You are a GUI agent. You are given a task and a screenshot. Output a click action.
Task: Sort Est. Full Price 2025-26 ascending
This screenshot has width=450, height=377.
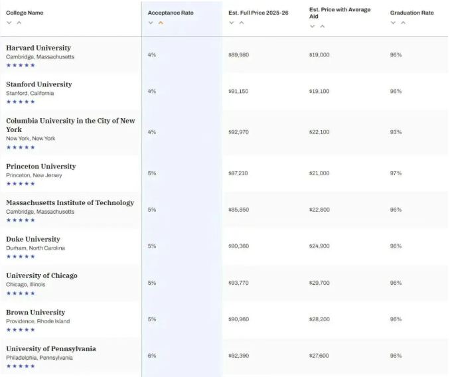click(242, 23)
